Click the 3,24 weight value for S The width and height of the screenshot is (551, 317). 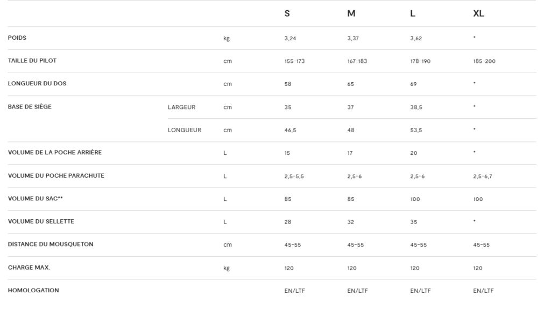pyautogui.click(x=290, y=38)
